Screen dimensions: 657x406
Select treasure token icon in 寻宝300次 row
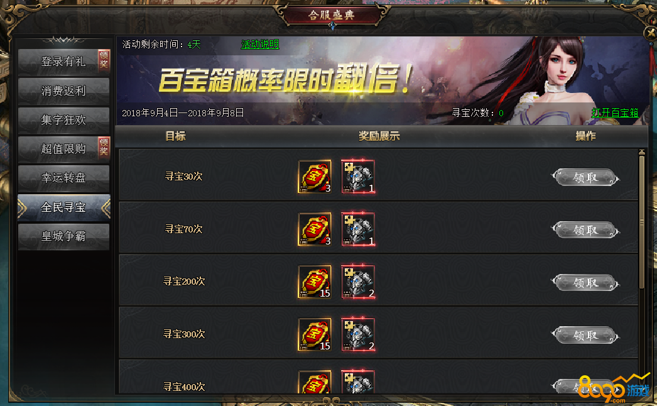click(x=315, y=334)
